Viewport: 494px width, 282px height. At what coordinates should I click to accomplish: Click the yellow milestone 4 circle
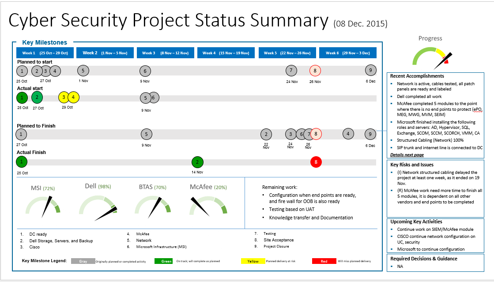73,97
